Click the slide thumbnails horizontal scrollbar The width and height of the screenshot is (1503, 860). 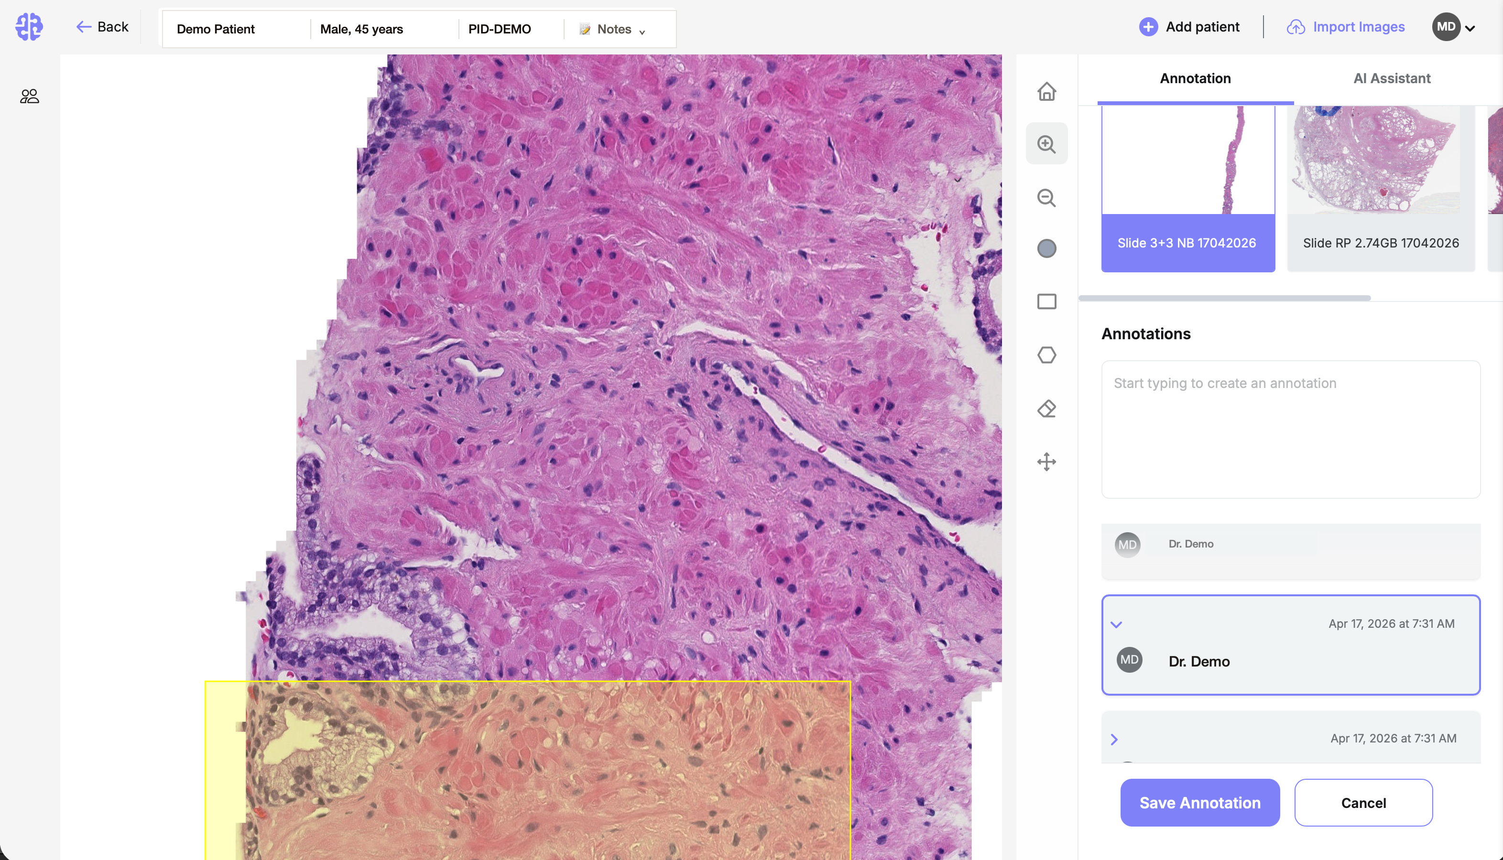coord(1225,298)
